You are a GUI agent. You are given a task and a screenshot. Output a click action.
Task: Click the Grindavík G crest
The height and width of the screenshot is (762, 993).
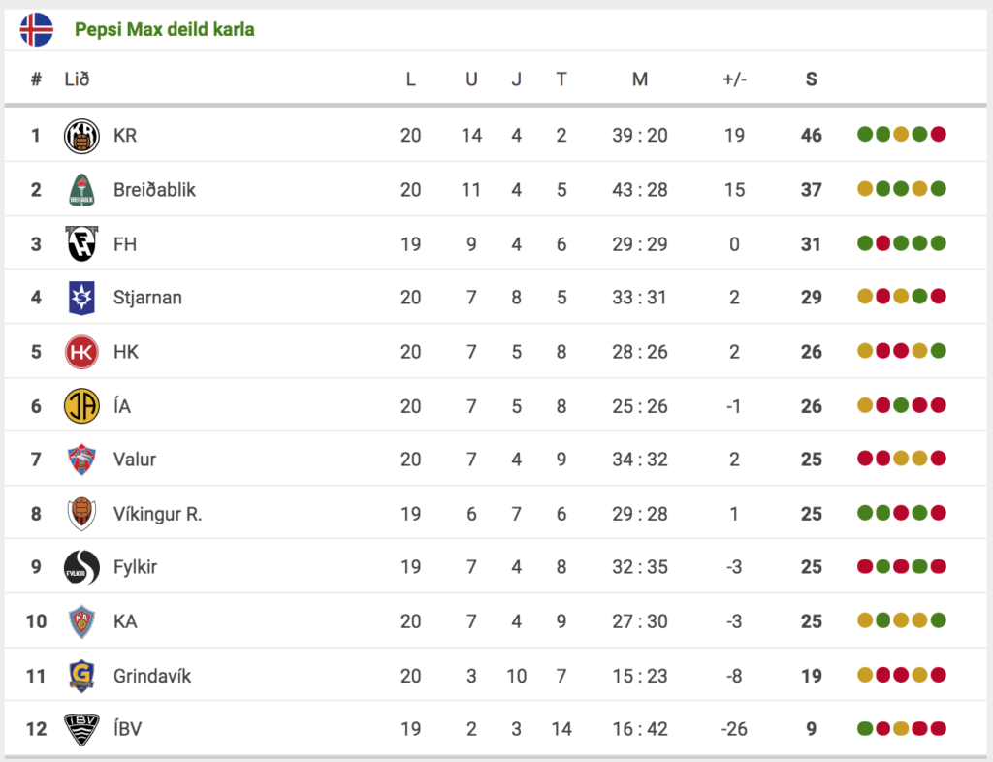[81, 676]
